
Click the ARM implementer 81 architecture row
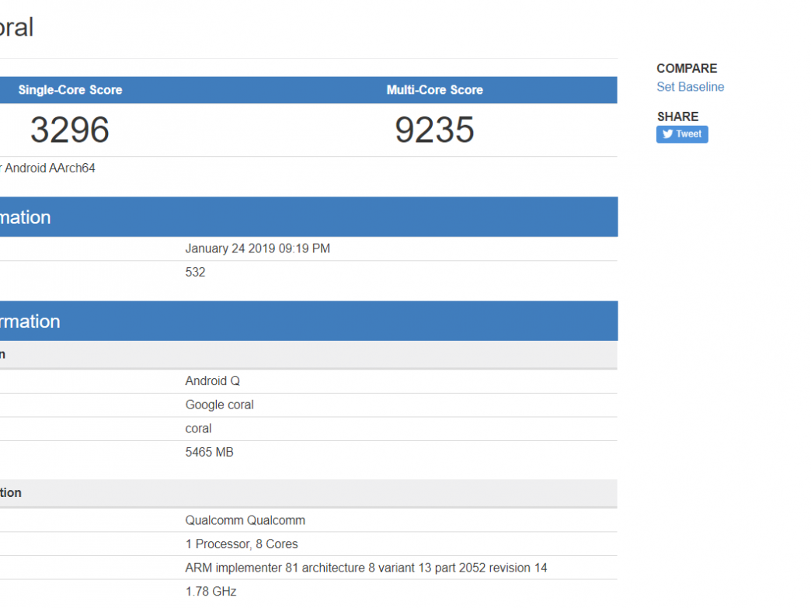[366, 568]
